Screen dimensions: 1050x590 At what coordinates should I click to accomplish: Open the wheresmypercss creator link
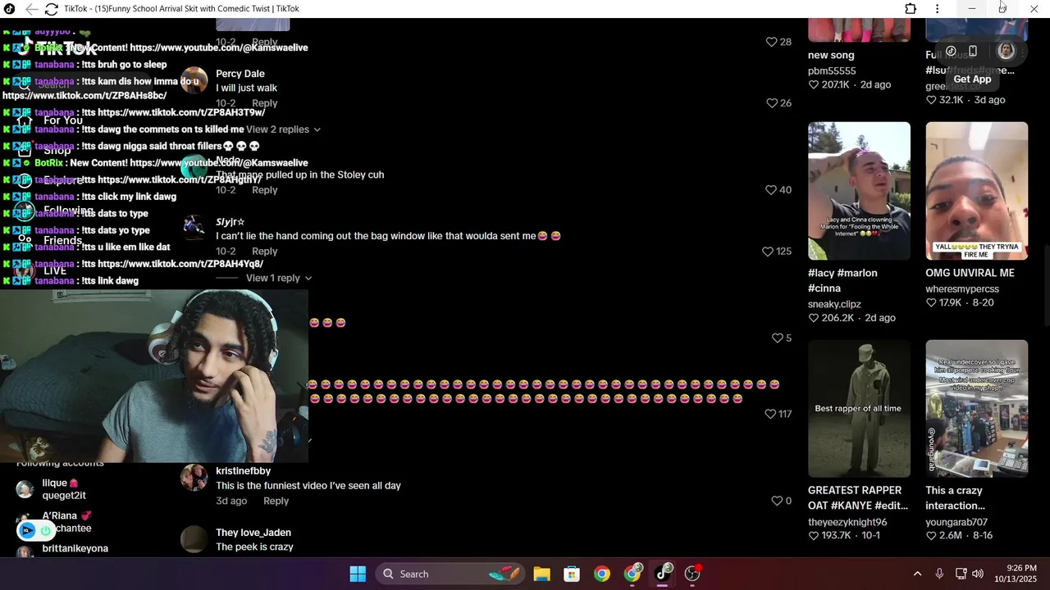coord(962,289)
